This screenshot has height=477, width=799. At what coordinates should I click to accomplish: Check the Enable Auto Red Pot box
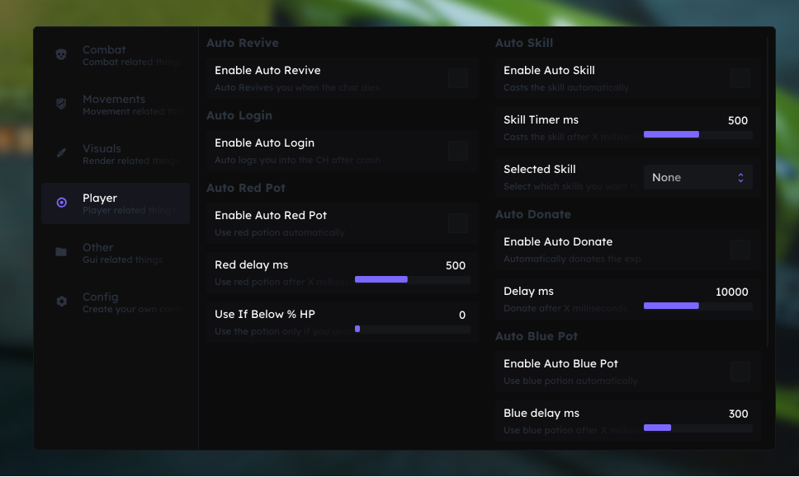pos(457,223)
